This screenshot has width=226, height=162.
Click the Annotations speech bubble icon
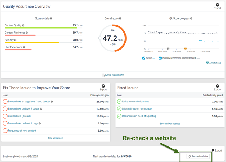point(208,63)
